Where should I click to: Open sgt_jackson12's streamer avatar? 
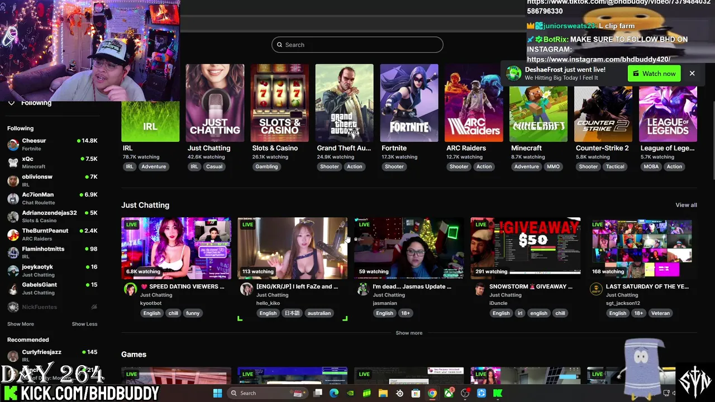click(x=596, y=289)
